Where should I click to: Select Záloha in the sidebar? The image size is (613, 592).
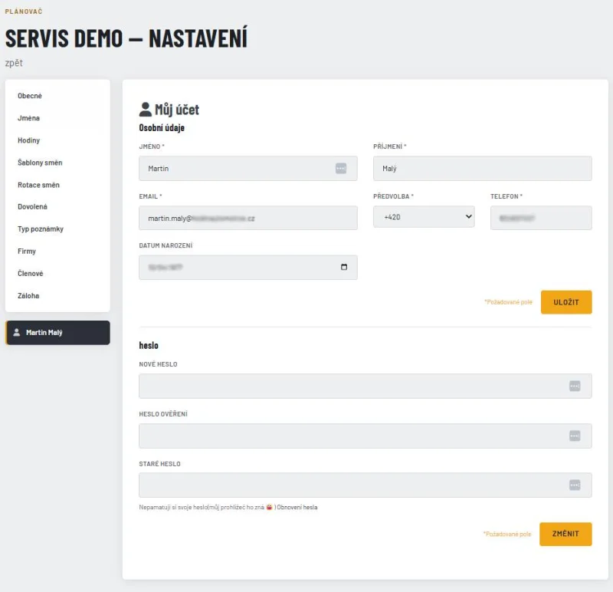28,296
